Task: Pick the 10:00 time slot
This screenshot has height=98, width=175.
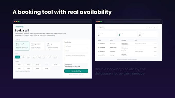Action: [x=28, y=65]
